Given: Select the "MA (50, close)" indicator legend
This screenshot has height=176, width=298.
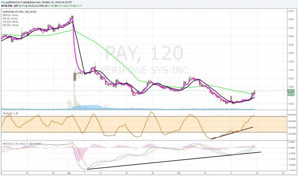Looking at the screenshot, I should coord(11,25).
